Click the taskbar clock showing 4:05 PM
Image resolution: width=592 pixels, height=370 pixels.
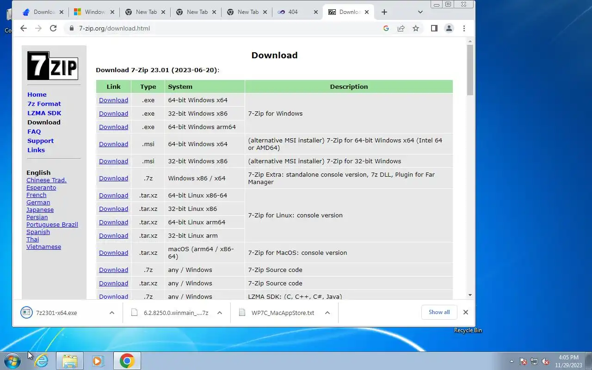pos(568,361)
